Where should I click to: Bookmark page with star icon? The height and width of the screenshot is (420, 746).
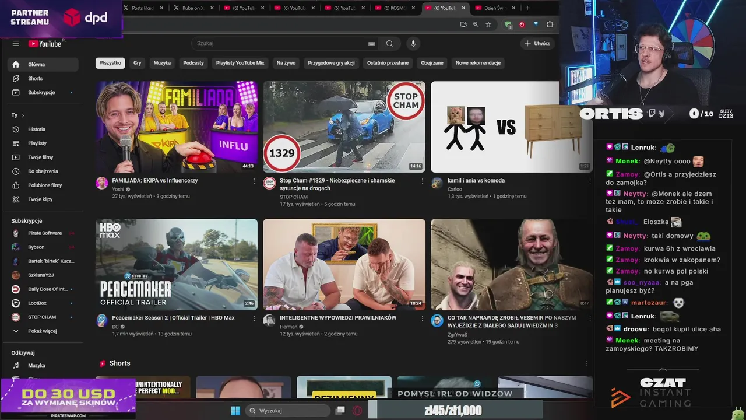click(488, 24)
